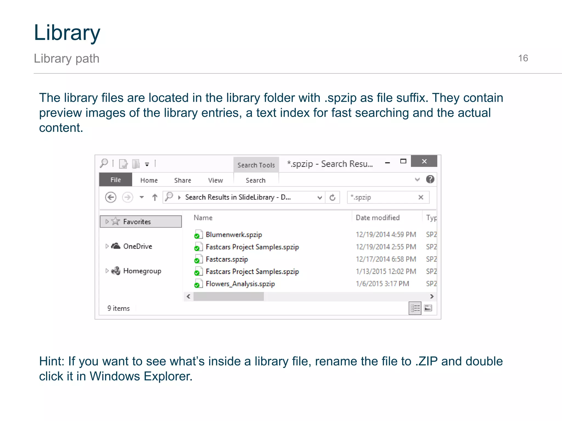The height and width of the screenshot is (421, 562).
Task: Expand the Favorites tree node
Action: [x=107, y=221]
